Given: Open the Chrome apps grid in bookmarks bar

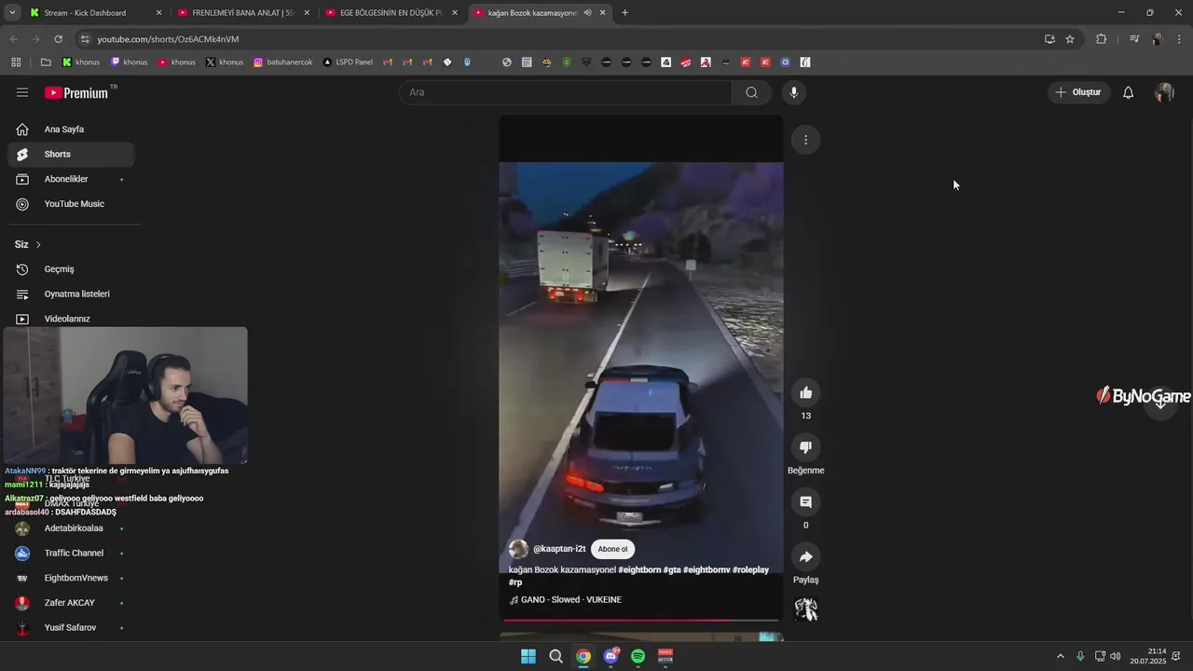Looking at the screenshot, I should click(16, 62).
